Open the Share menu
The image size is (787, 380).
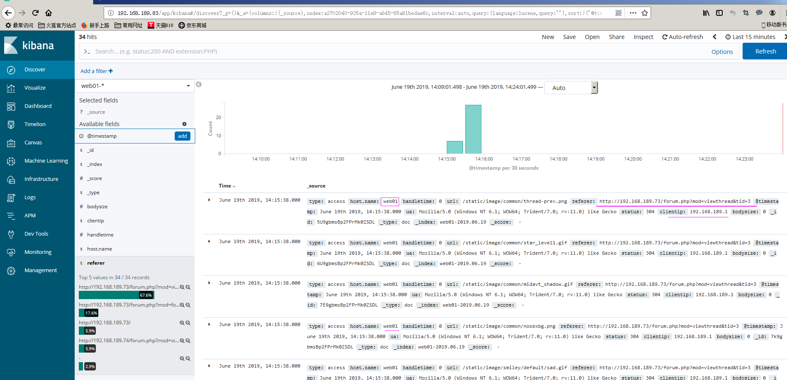(616, 37)
